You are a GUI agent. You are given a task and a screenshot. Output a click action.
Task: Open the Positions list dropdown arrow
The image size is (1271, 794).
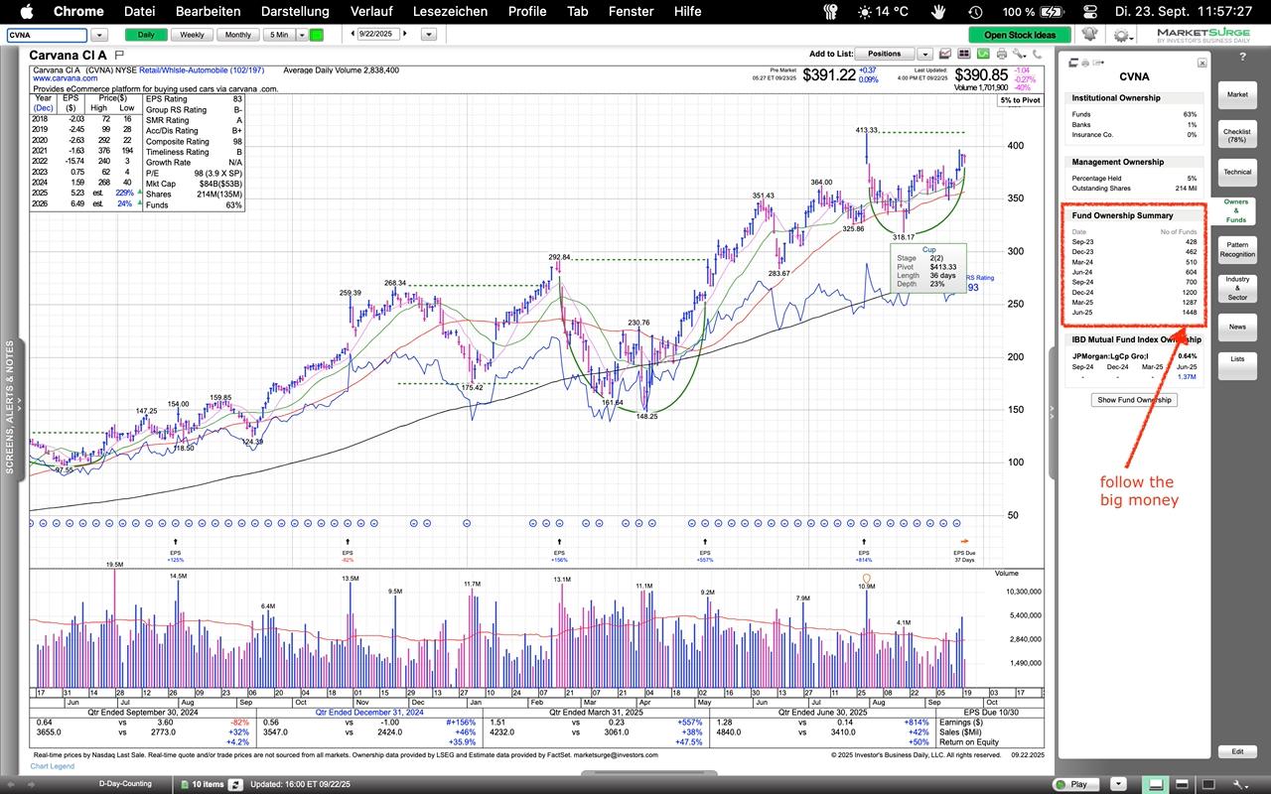(924, 54)
